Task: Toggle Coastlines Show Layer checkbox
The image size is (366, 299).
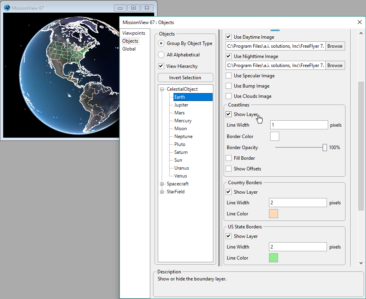Action: [x=228, y=114]
